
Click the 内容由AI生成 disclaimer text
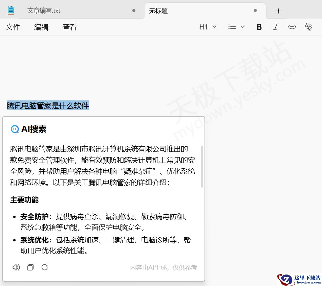[164, 267]
